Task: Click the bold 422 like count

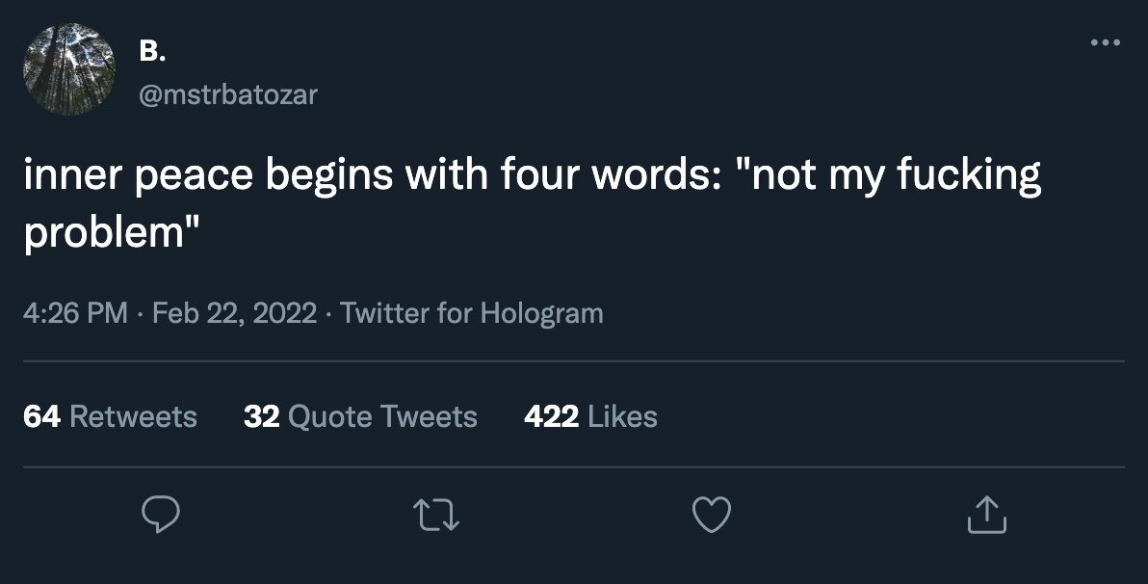Action: tap(551, 416)
